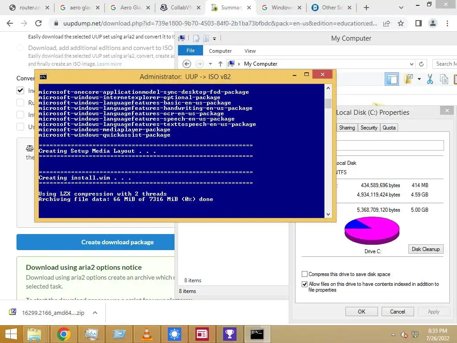Click the Search My Computer field

tap(445, 63)
